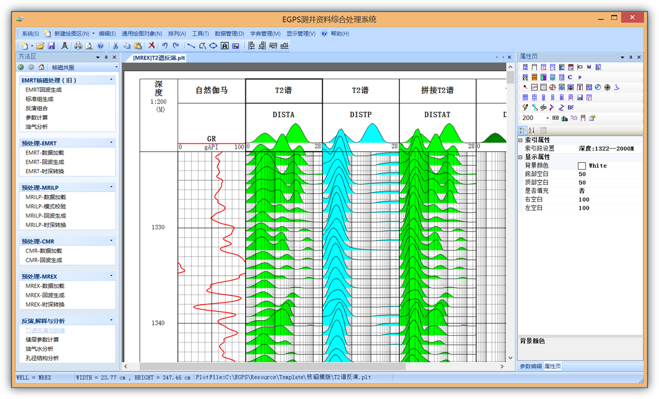659x399 pixels.
Task: Click the oil derrick well icon
Action: tap(64, 46)
